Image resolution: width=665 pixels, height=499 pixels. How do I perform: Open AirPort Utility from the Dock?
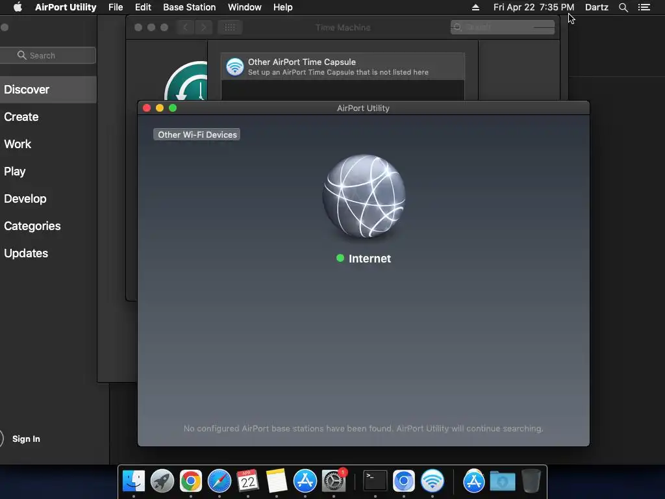click(432, 481)
